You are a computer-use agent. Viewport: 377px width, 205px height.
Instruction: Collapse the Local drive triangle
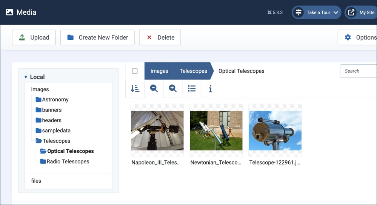(x=26, y=77)
